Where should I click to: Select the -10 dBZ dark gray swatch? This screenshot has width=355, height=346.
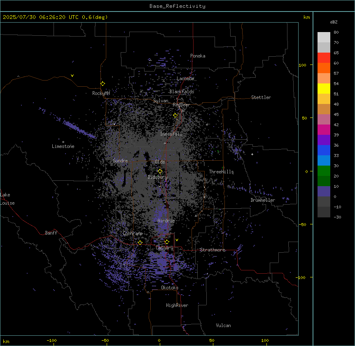pyautogui.click(x=324, y=212)
